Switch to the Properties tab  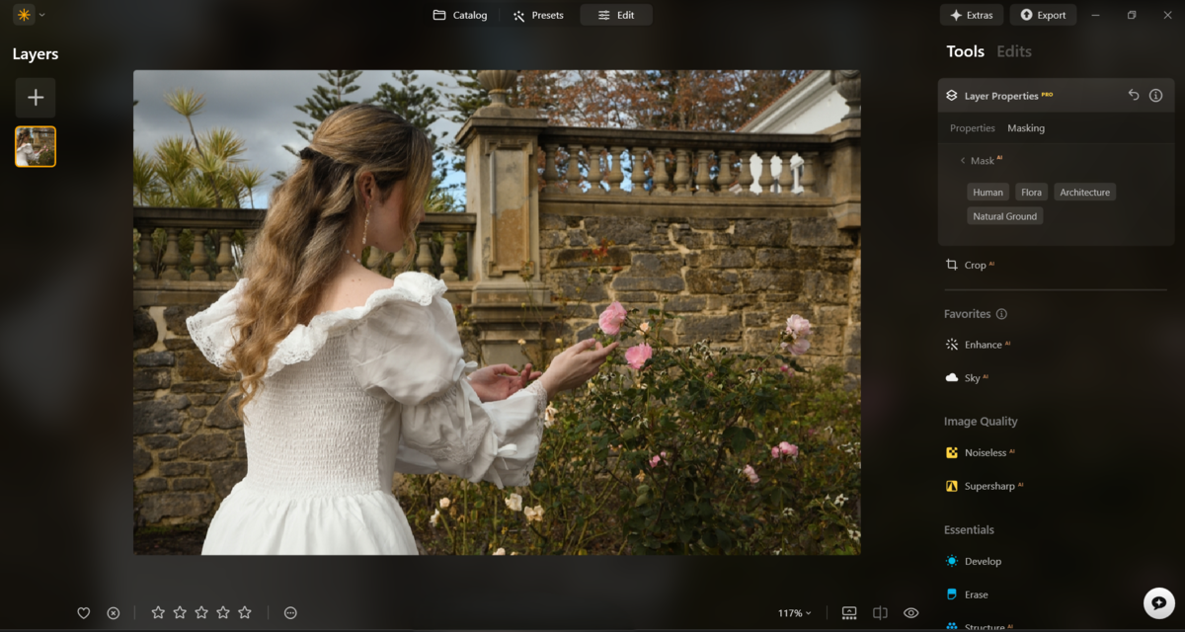coord(972,127)
